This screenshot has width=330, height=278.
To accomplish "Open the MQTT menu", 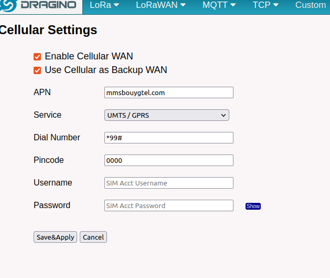I will 219,5.
